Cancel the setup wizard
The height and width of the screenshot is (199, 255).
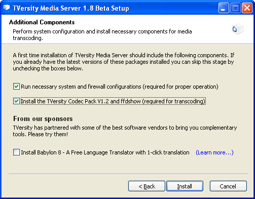pos(228,186)
